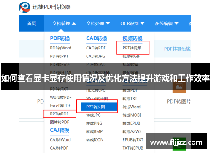Screen dimensions: 211x153
Task: Select Excel转PDF option
Action: click(x=60, y=106)
